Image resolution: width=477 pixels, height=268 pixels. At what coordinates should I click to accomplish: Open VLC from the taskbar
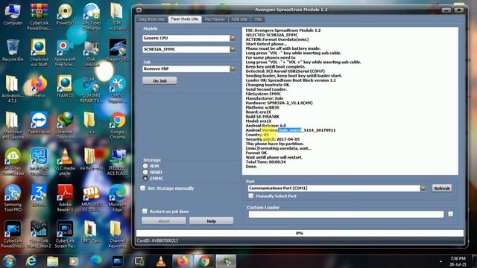[x=161, y=261]
